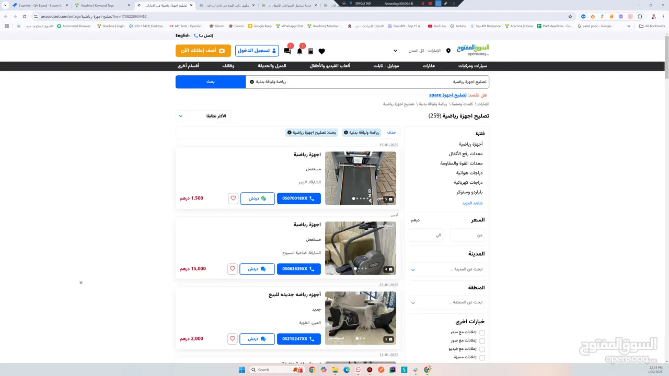
Task: Switch to the 'Arachna | Keyword Tags' browser tab
Action: coord(101,5)
